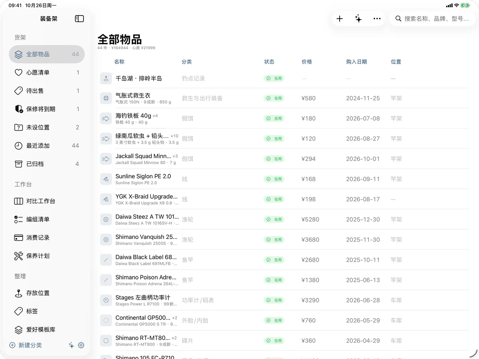Open 未设位置 list
Viewport: 479px width, 359px height.
[x=47, y=128]
